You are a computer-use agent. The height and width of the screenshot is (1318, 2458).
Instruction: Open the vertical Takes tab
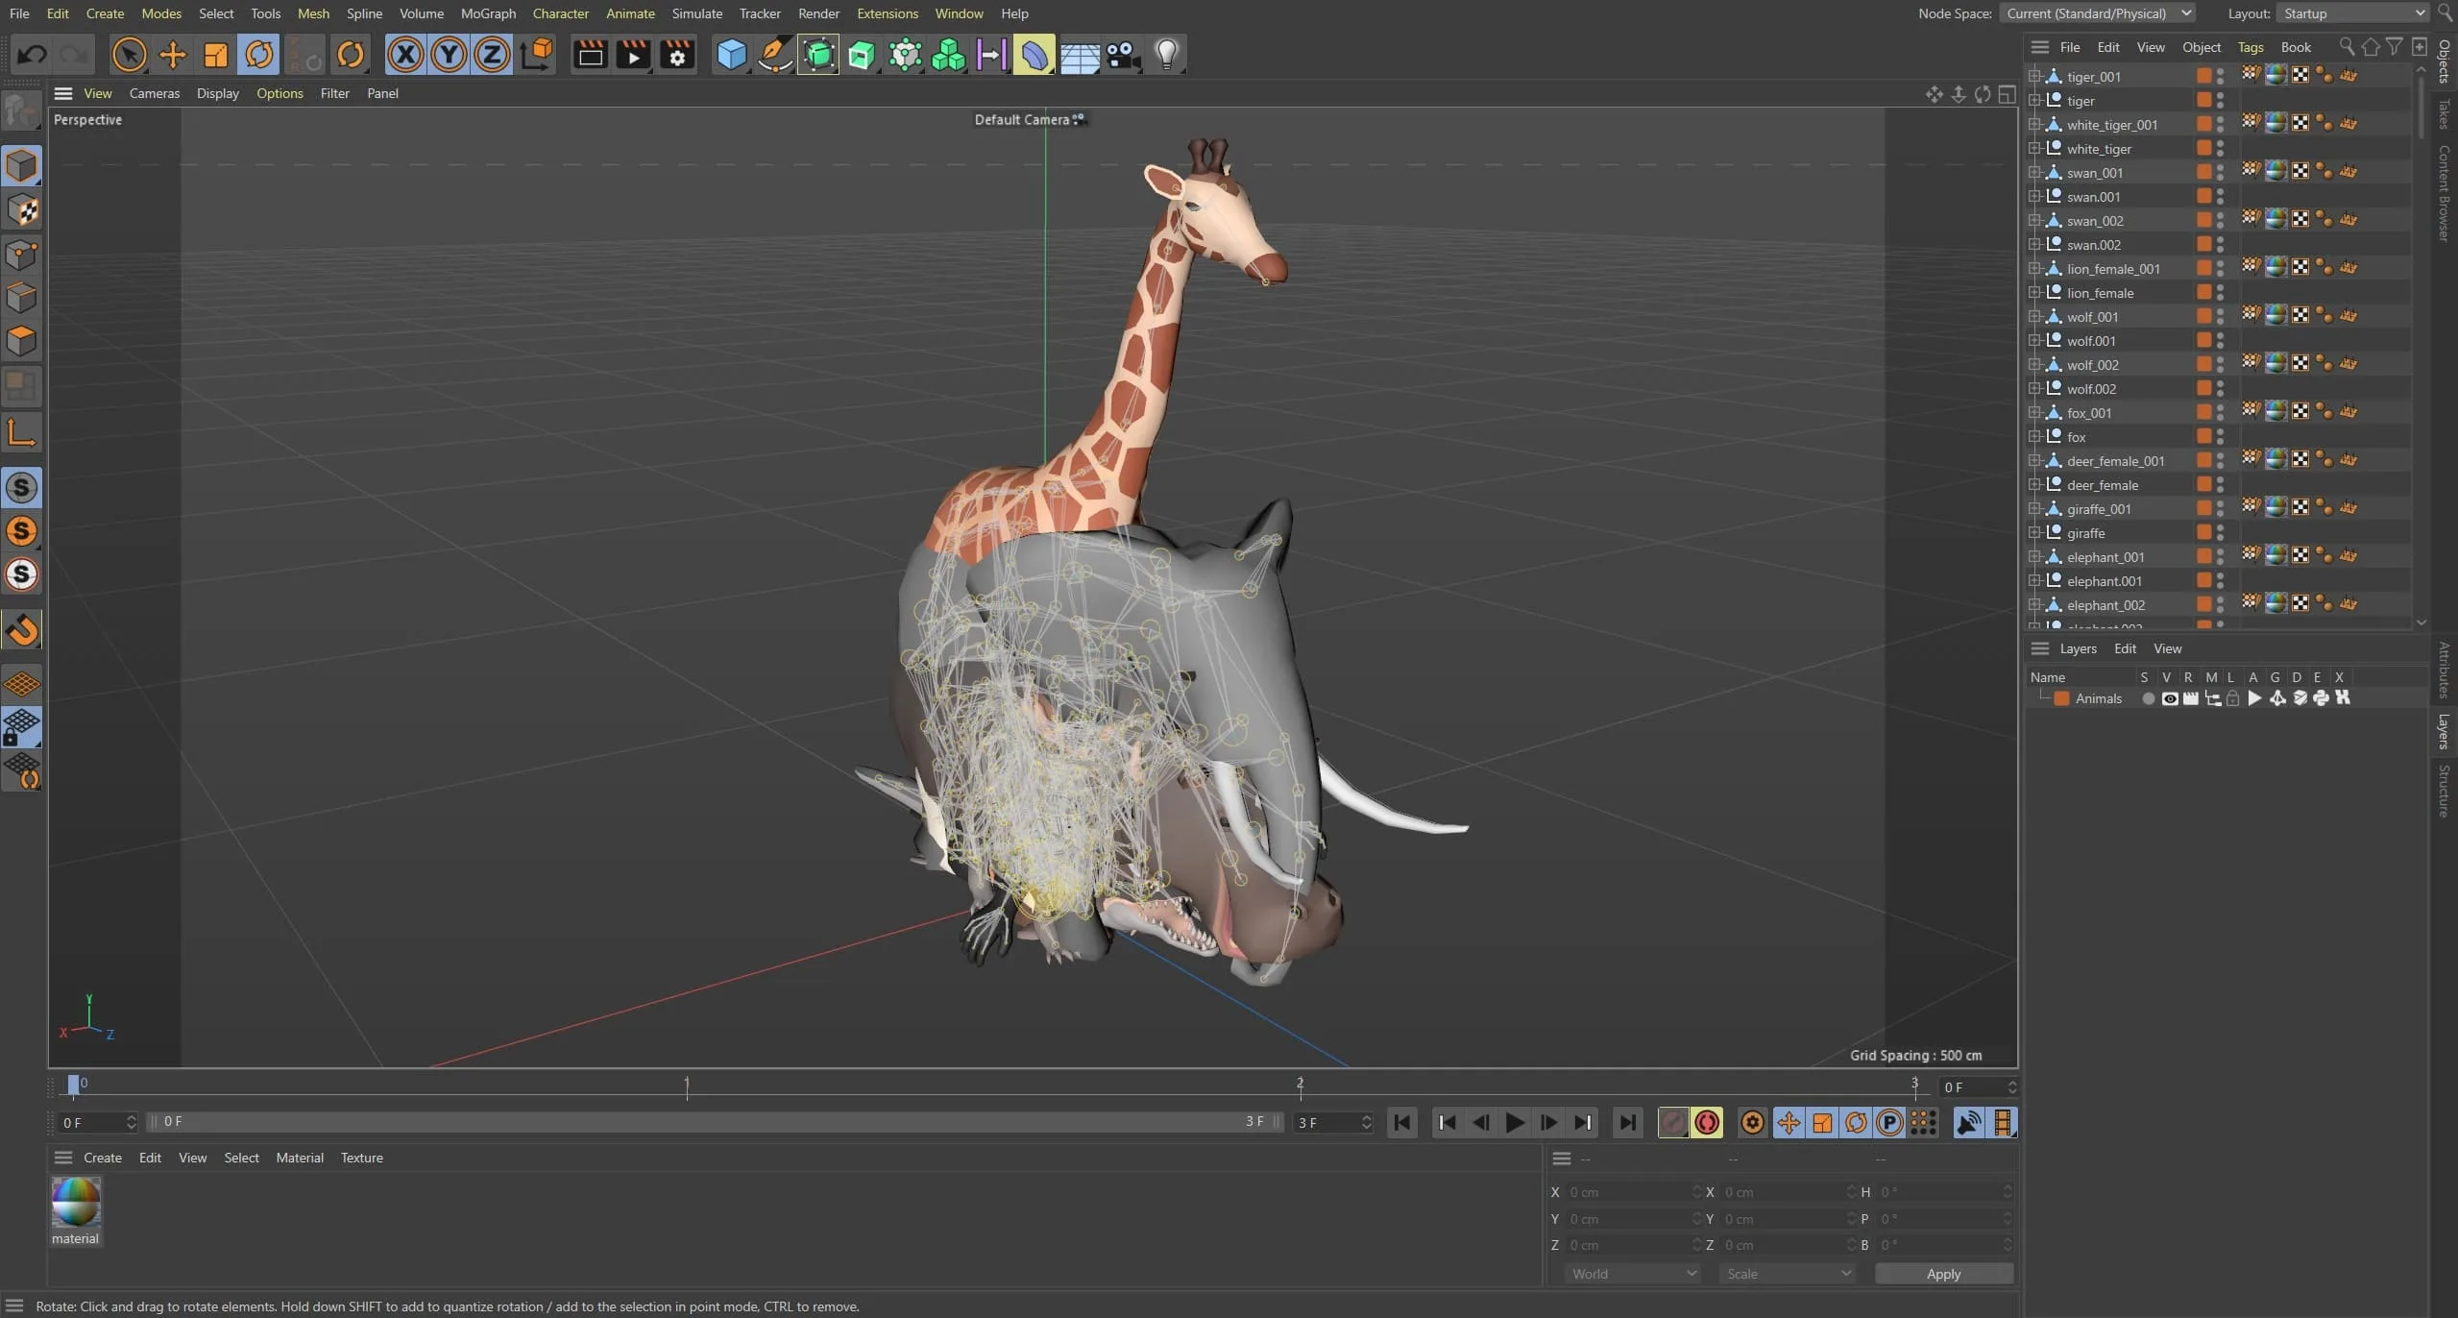pyautogui.click(x=2445, y=114)
